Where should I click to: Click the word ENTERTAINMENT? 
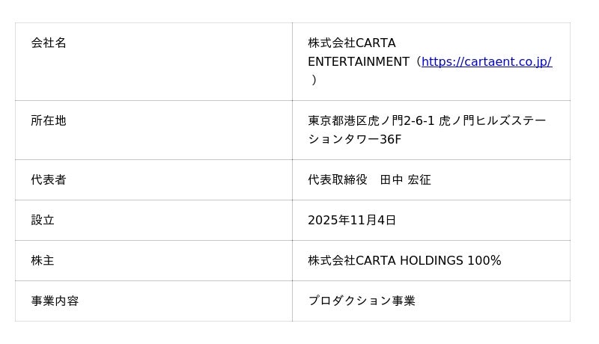(x=358, y=62)
